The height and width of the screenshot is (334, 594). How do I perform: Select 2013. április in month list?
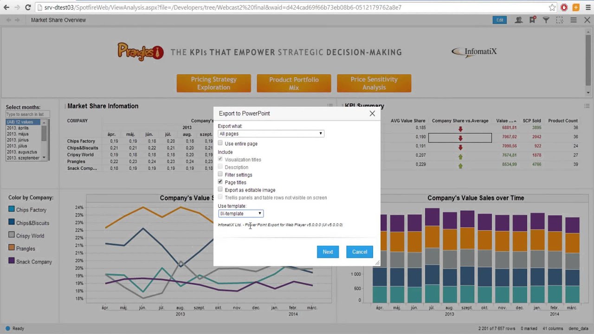coord(24,128)
